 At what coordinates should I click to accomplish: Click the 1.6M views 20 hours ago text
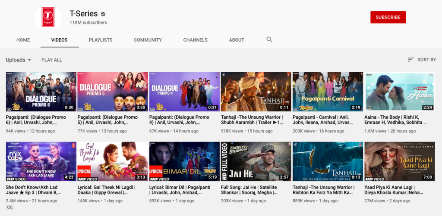click(390, 131)
